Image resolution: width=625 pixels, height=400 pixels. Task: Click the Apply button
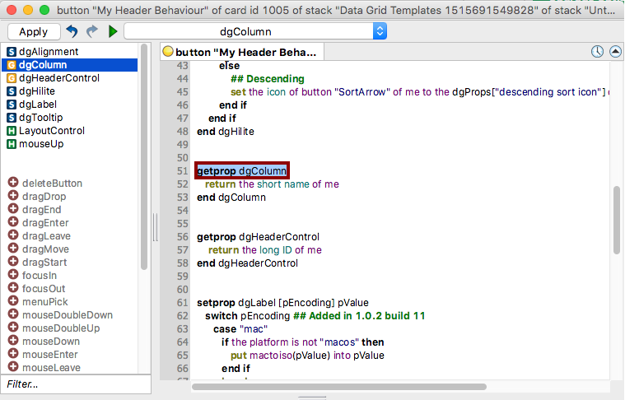coord(34,31)
